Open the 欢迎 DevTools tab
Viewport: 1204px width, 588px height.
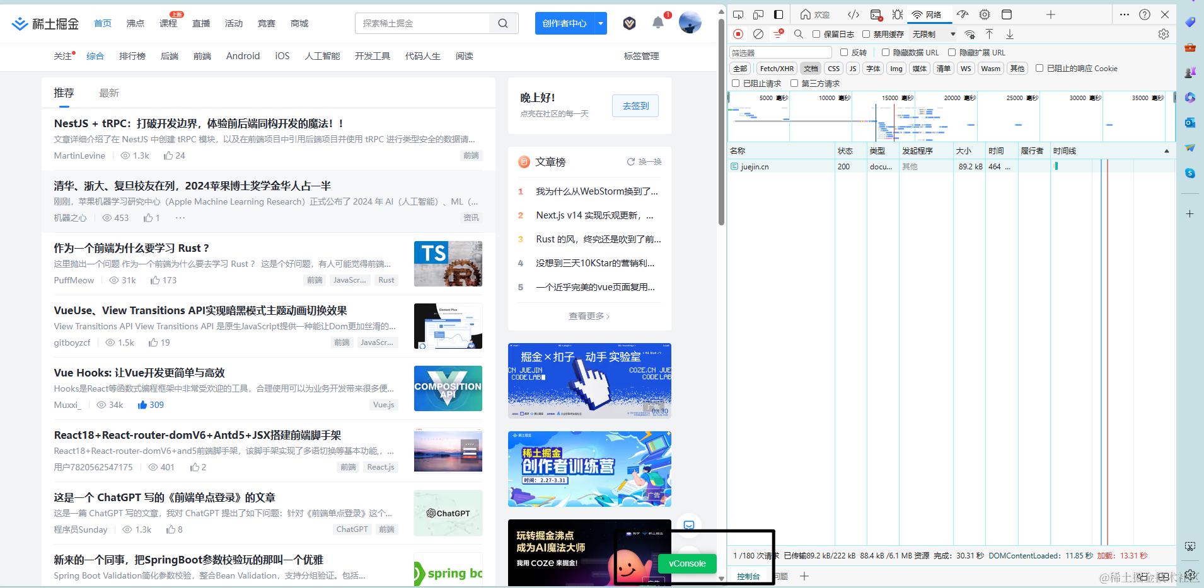click(815, 14)
